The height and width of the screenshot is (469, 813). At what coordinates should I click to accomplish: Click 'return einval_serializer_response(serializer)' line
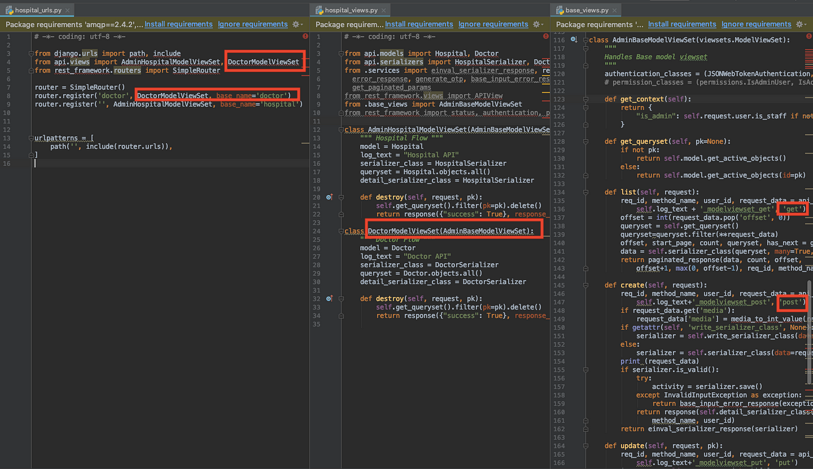click(x=709, y=429)
